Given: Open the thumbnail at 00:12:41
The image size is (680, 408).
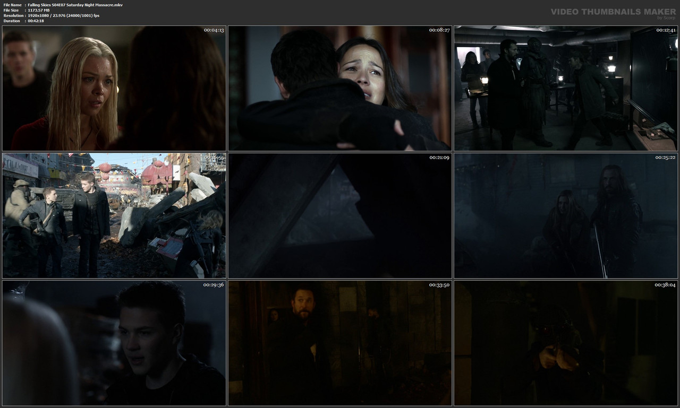Looking at the screenshot, I should coord(566,89).
